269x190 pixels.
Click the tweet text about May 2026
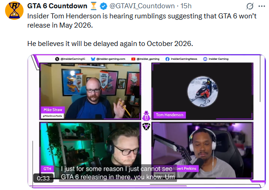click(x=142, y=21)
